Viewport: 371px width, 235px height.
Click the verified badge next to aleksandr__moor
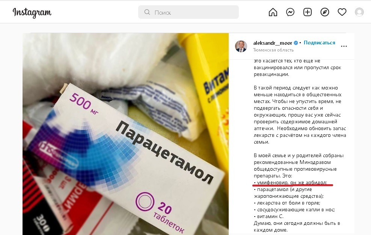(296, 43)
